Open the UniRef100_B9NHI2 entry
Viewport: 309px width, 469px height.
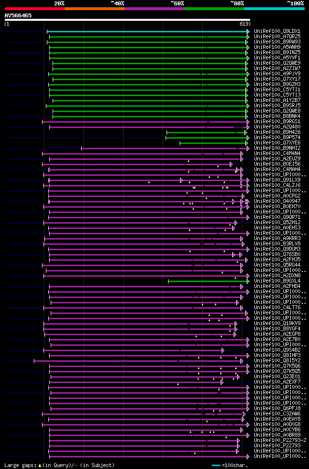point(277,148)
